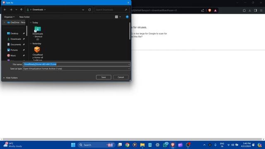Open media player taskbar icon
The height and width of the screenshot is (149, 265).
(135, 145)
